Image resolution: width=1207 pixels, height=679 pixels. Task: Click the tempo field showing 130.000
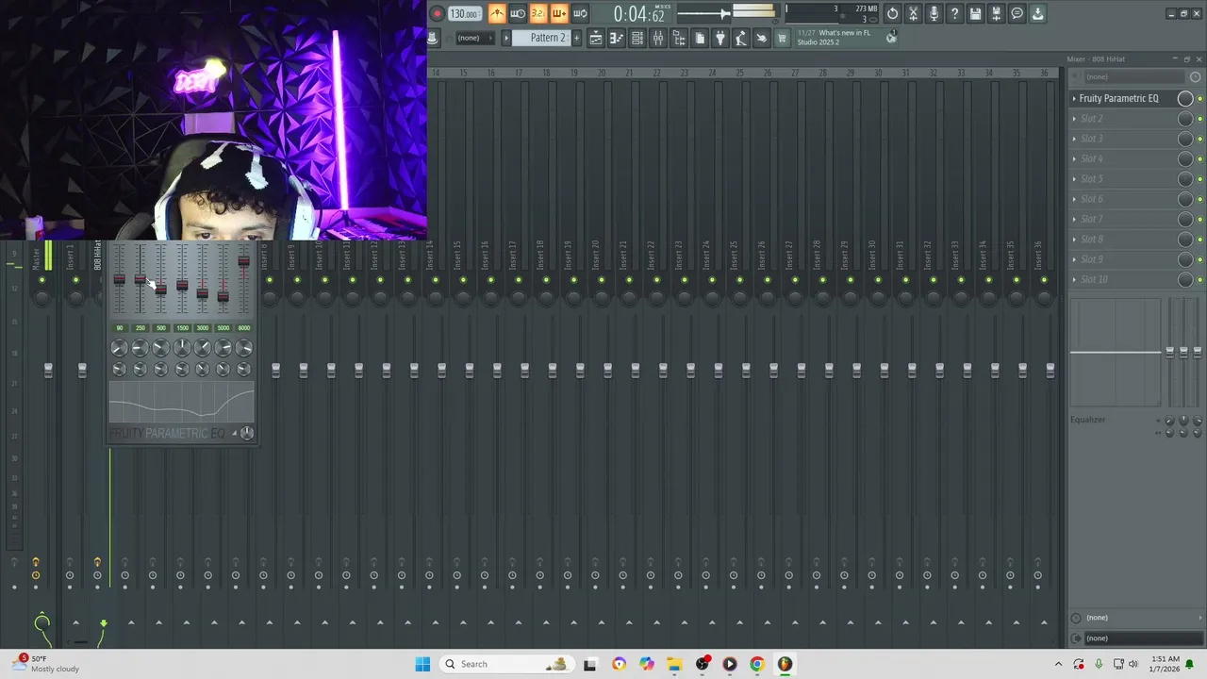463,13
